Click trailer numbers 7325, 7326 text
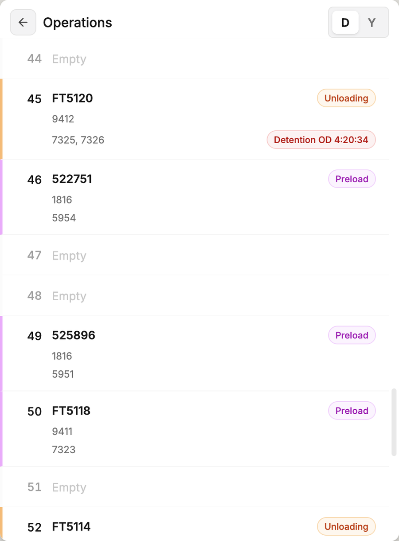This screenshot has height=541, width=399. click(78, 140)
